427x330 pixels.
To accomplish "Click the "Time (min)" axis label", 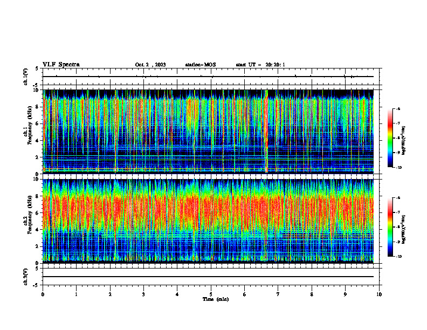I will 216,299.
